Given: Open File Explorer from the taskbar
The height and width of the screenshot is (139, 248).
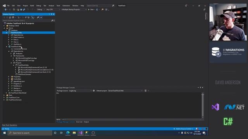Looking at the screenshot, I should point(74,133).
